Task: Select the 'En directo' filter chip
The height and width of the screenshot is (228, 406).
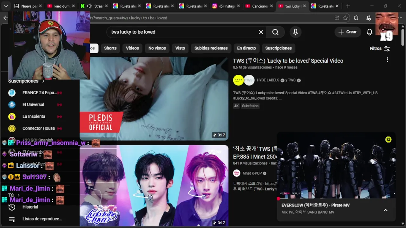Action: click(x=246, y=48)
